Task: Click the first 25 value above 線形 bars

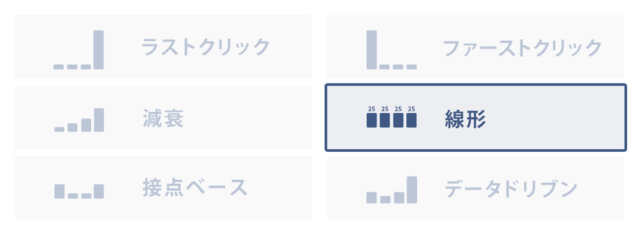Action: [x=371, y=109]
